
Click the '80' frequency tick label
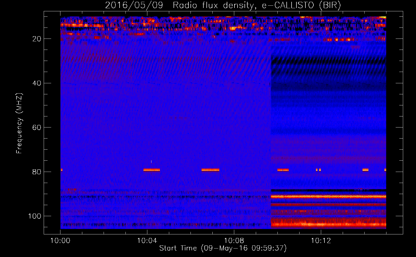[x=37, y=172]
